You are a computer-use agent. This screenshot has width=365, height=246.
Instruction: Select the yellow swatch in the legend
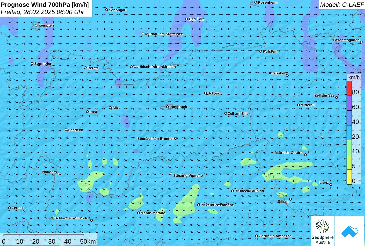[x=349, y=177]
